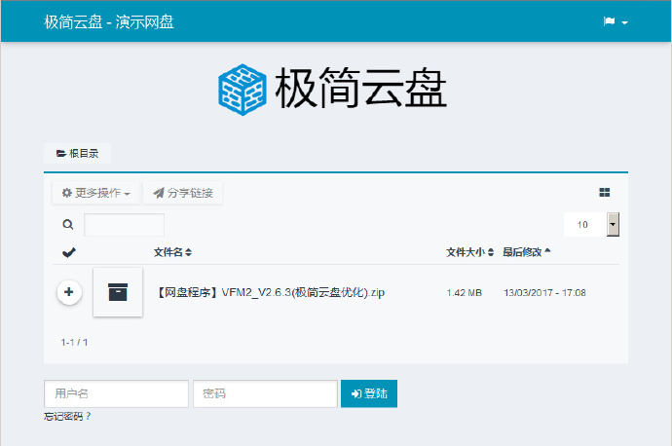Open VFM2_V2.6.3 zip file link
The image size is (672, 446).
[271, 292]
